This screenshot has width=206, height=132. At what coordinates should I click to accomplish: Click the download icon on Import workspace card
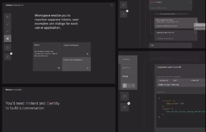click(x=88, y=54)
